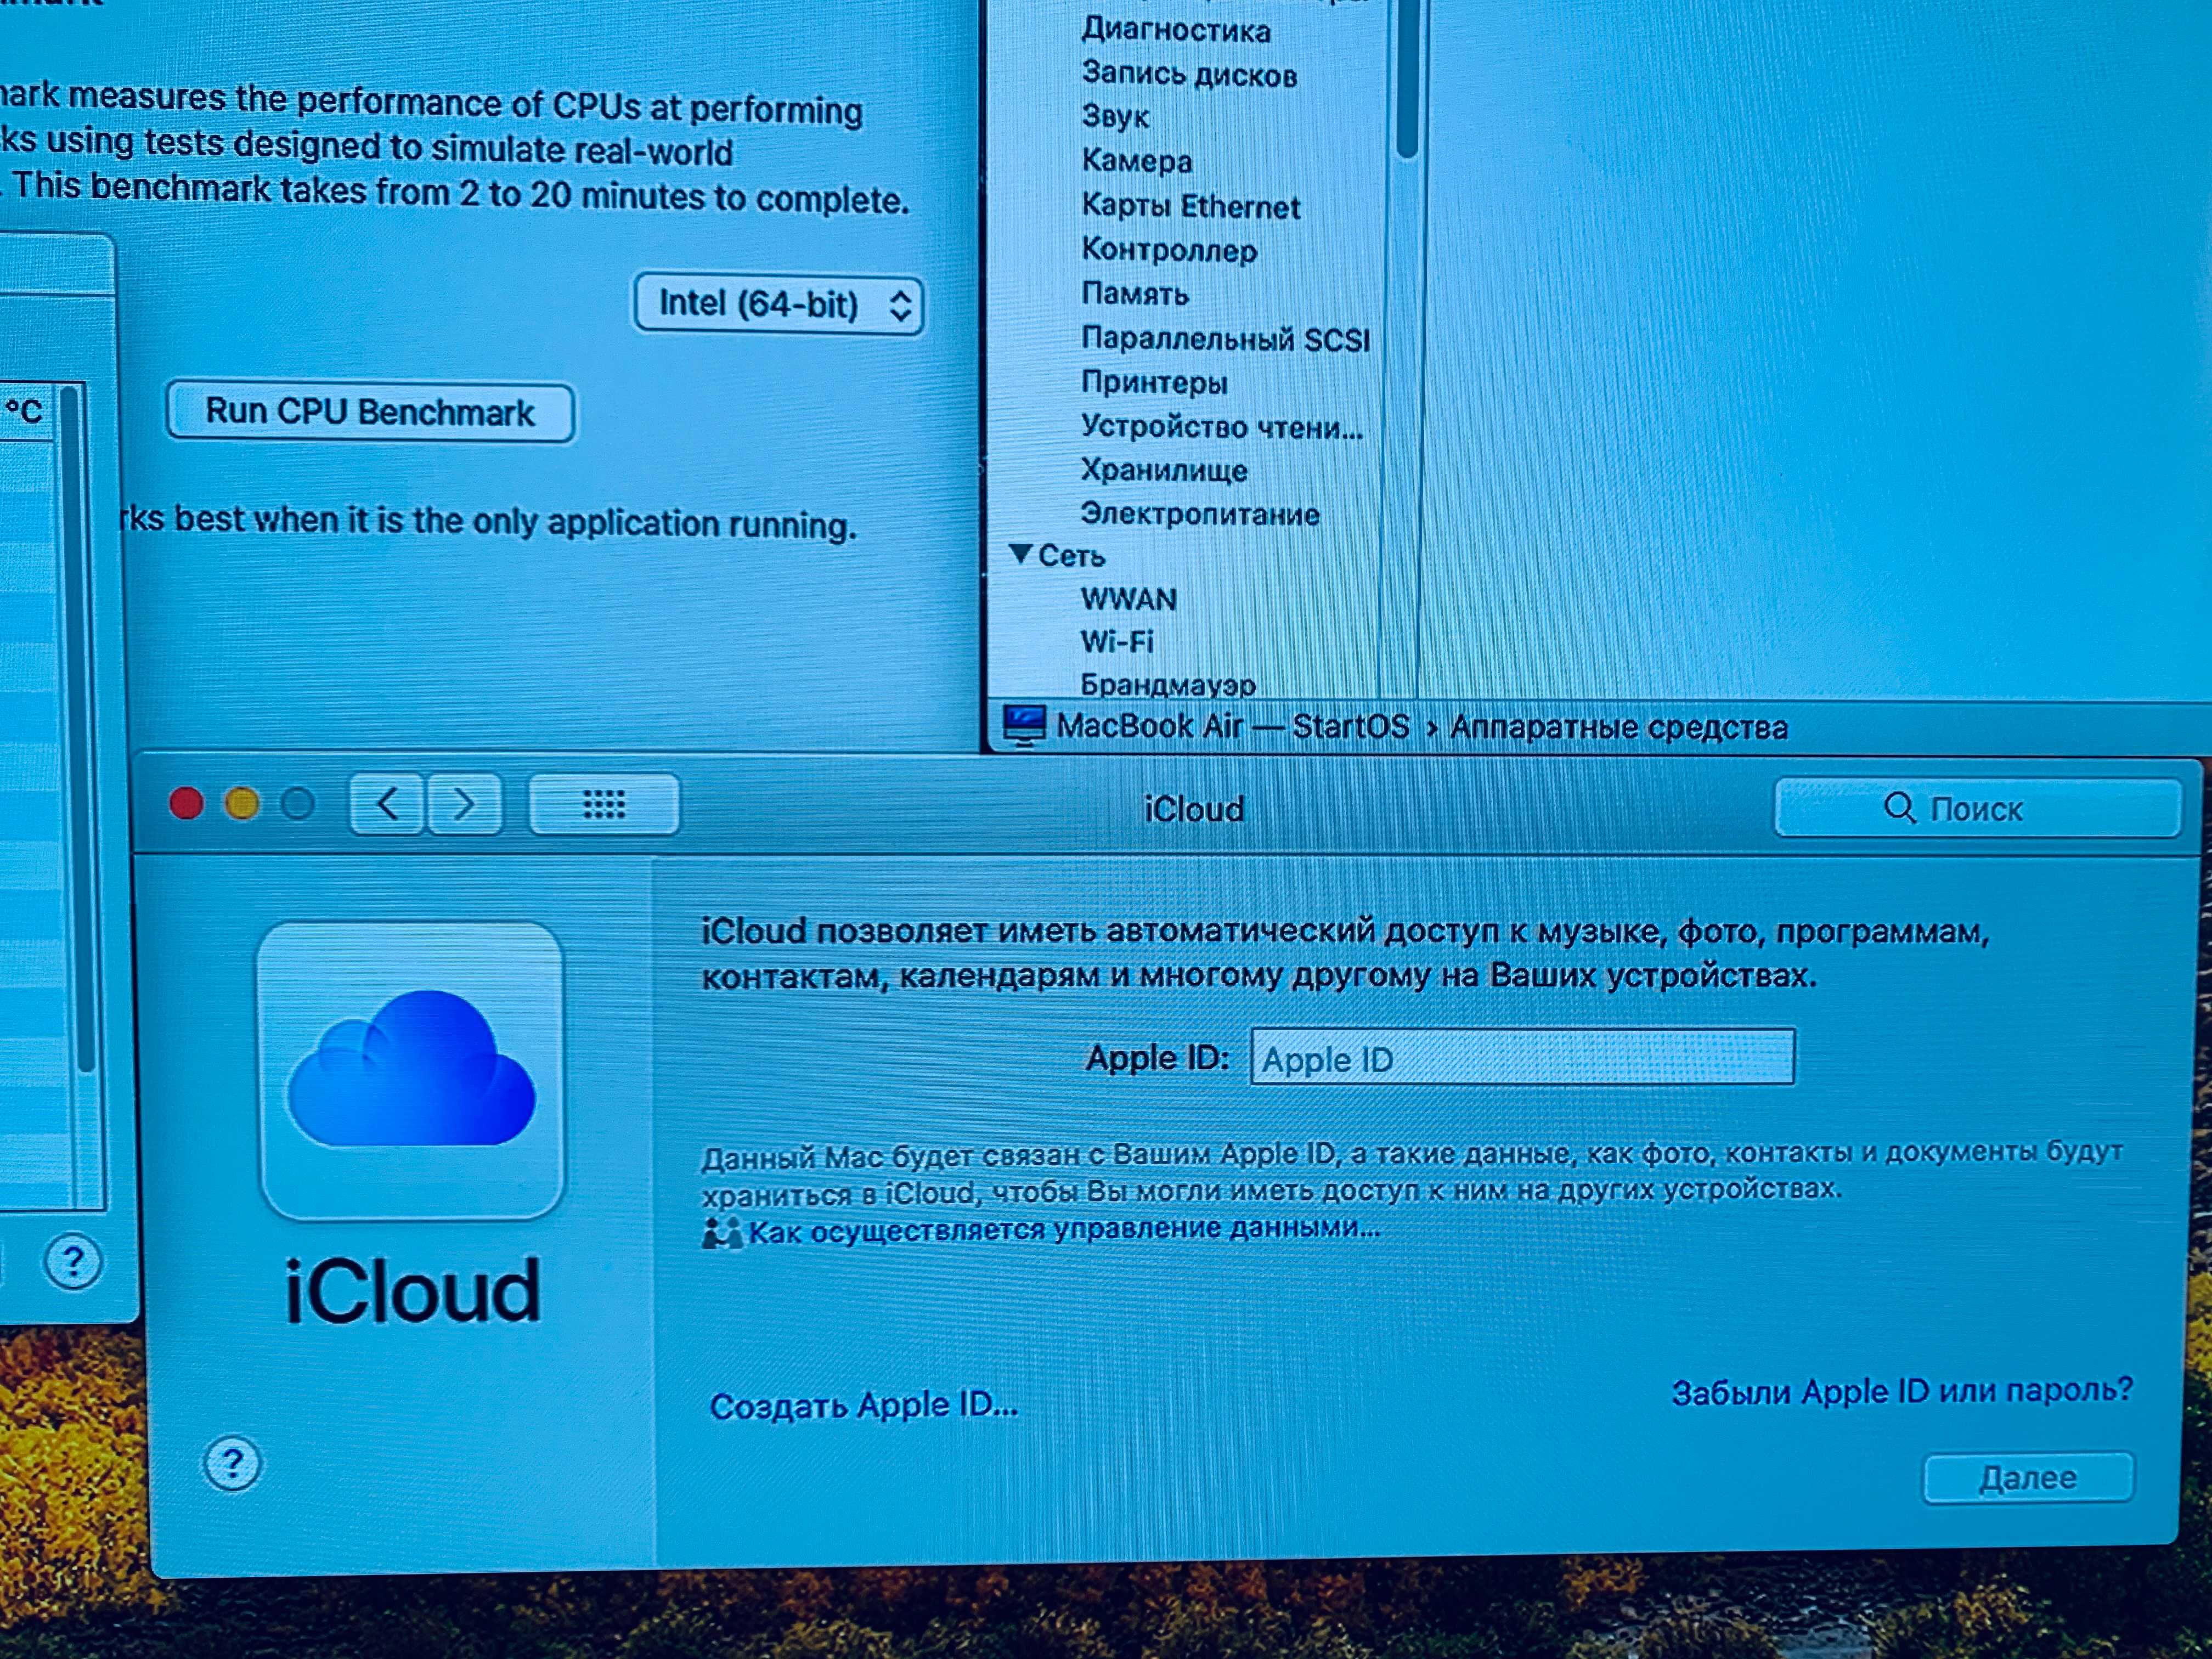2212x1659 pixels.
Task: Click MacBook Air — StartOS in path bar
Action: (x=1233, y=725)
